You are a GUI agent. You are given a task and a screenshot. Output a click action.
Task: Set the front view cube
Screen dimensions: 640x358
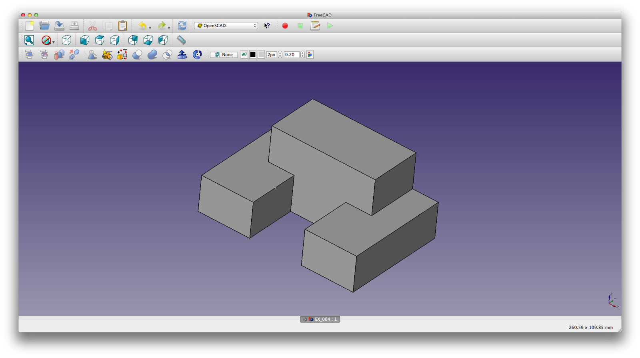point(84,40)
